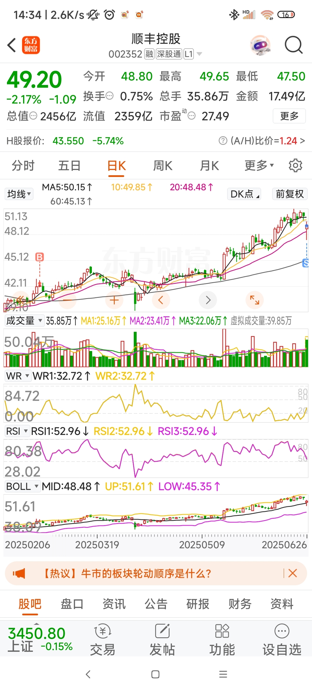The height and width of the screenshot is (694, 312).
Task: Open 均线 indicator dropdown
Action: tap(19, 194)
